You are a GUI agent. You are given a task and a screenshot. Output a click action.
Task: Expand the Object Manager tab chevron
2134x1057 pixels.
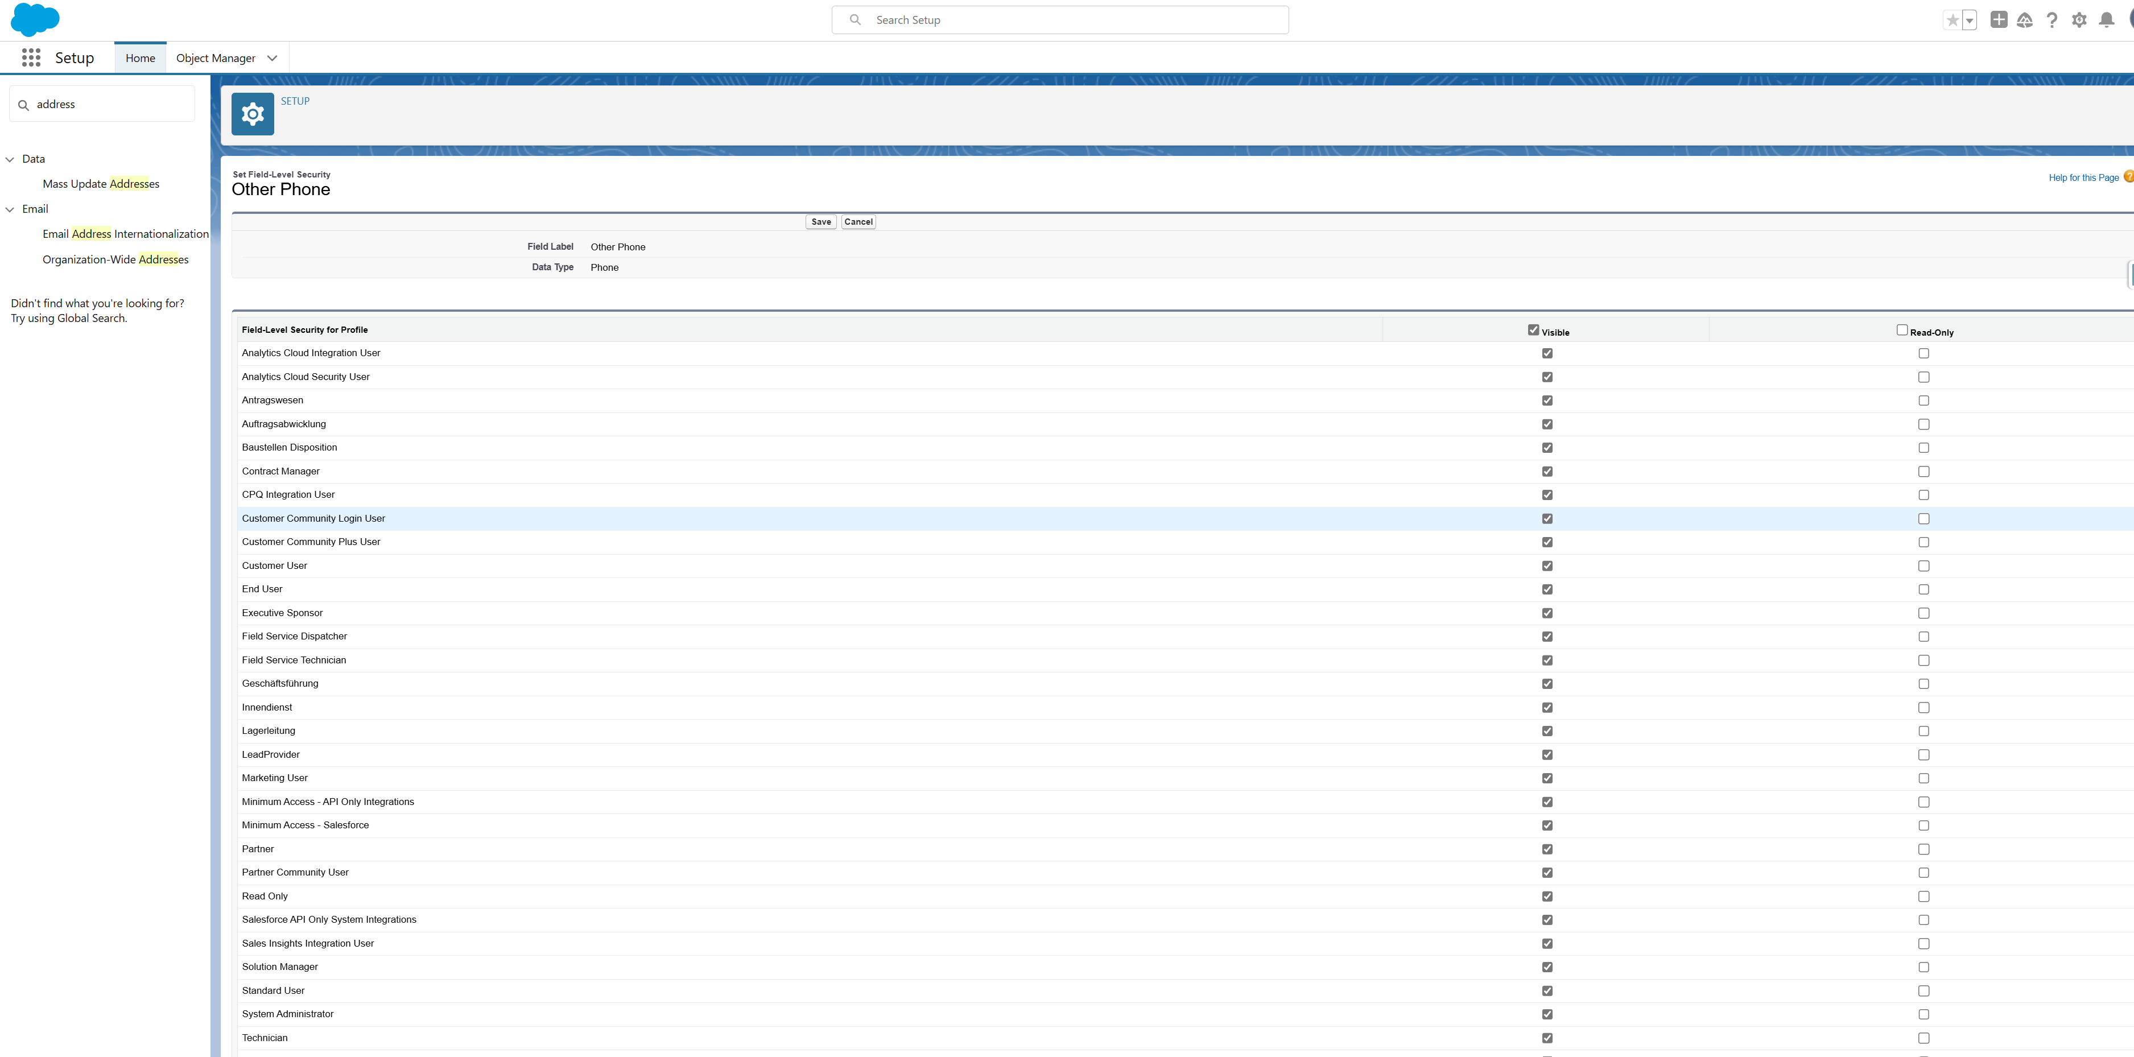(x=272, y=58)
